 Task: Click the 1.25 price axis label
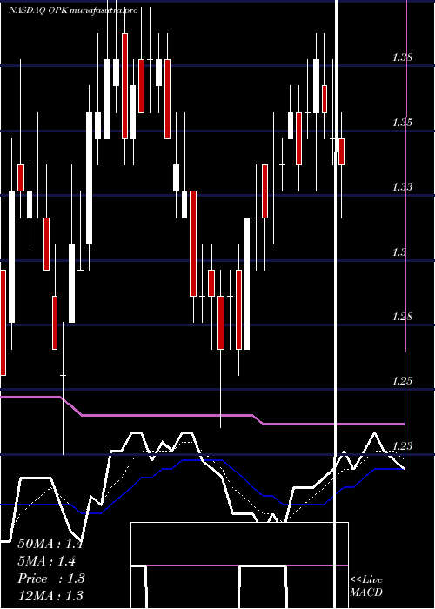(x=402, y=381)
